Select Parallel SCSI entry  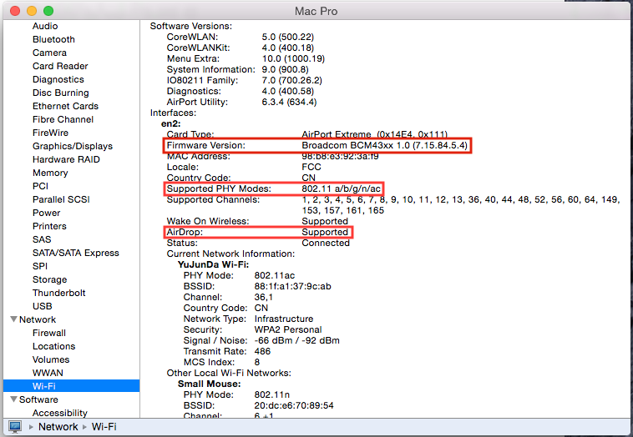point(61,199)
